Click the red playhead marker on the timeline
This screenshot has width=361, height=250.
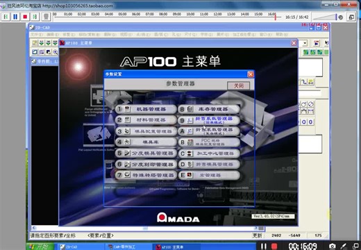[275, 17]
